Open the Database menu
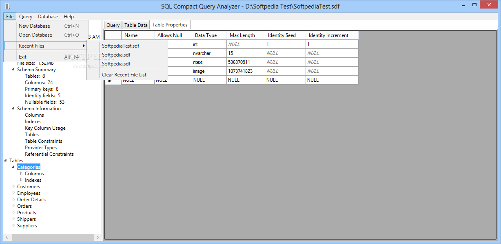Screen dimensions: 501x244 tap(48, 17)
